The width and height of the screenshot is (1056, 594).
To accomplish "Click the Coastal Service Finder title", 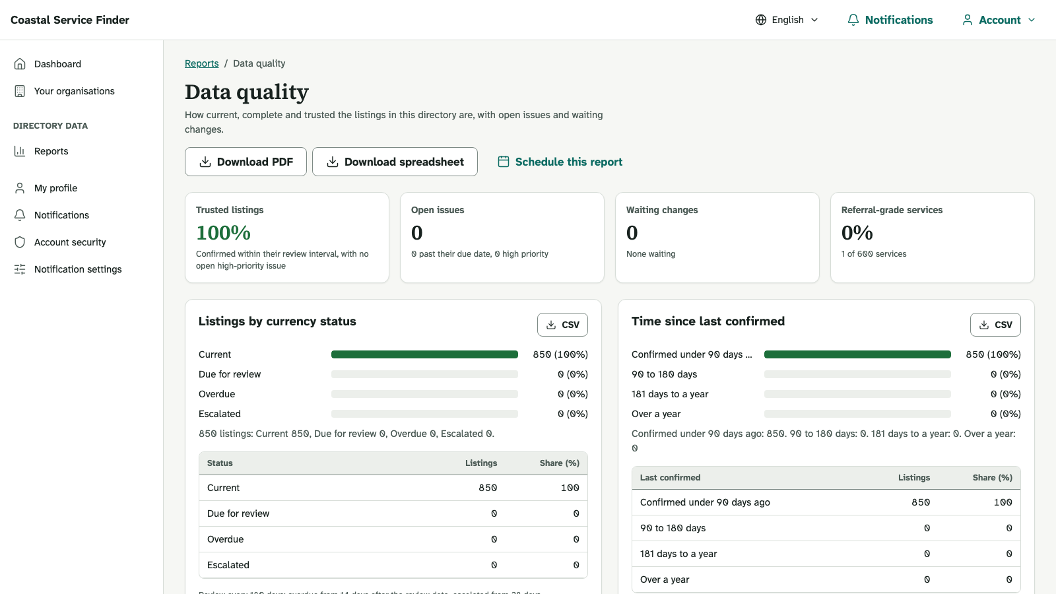I will point(70,20).
